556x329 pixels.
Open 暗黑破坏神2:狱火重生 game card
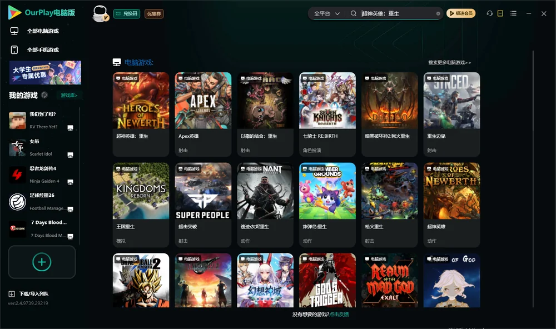389,114
